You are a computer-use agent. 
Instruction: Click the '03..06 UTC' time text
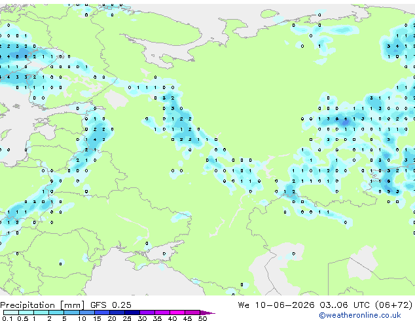pos(344,305)
